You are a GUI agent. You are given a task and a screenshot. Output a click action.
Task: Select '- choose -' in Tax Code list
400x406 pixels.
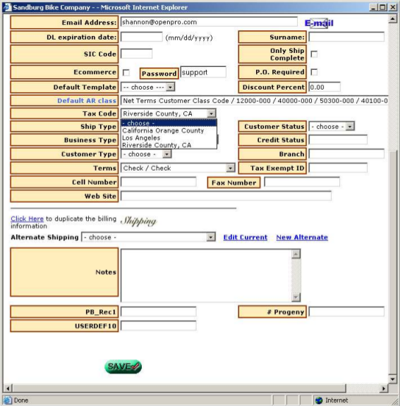point(169,123)
